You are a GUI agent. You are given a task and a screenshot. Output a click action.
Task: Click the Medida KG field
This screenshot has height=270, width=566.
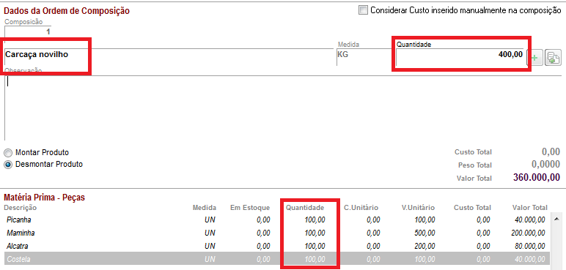[x=365, y=56]
